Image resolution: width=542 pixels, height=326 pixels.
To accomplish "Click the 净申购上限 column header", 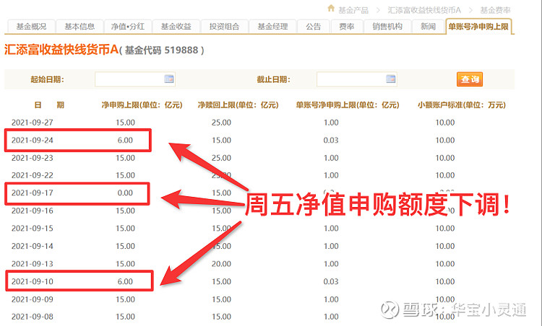I will (x=142, y=105).
